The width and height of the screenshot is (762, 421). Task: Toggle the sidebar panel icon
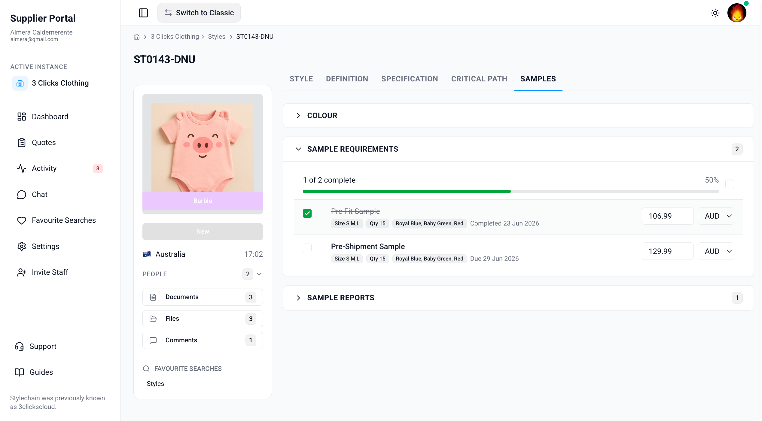point(143,13)
